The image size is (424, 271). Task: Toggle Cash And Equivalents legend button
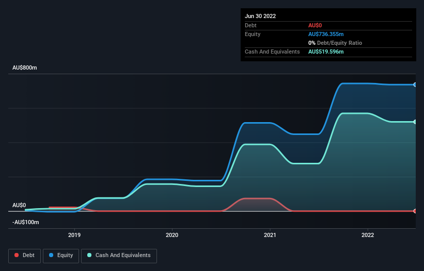tap(119, 256)
